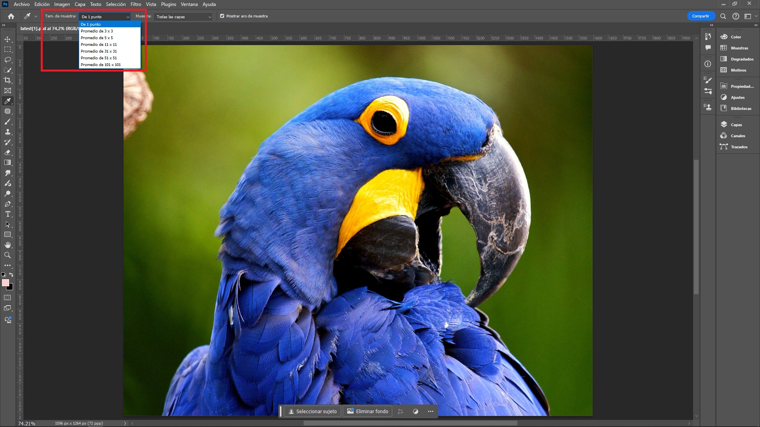Select the Frame tool
760x427 pixels.
8,91
